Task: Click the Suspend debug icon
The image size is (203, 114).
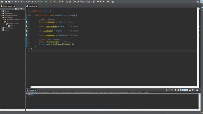Action: tap(18, 2)
